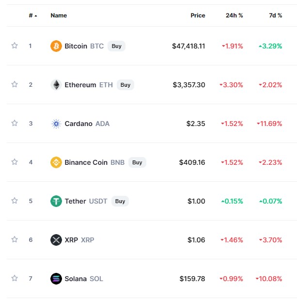This screenshot has height=301, width=297.
Task: Click the Solana striped logo icon
Action: tap(56, 279)
